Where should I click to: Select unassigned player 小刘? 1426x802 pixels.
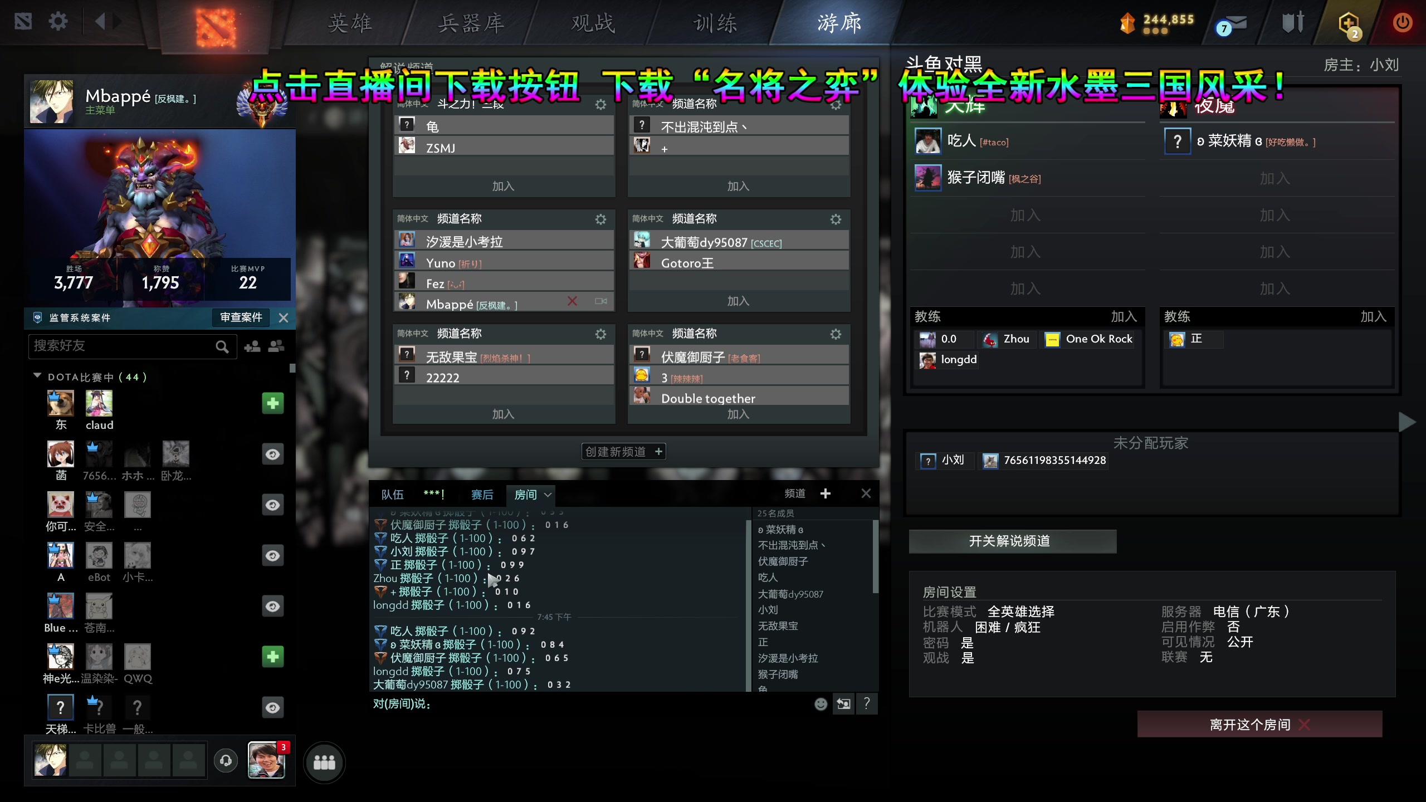(945, 461)
